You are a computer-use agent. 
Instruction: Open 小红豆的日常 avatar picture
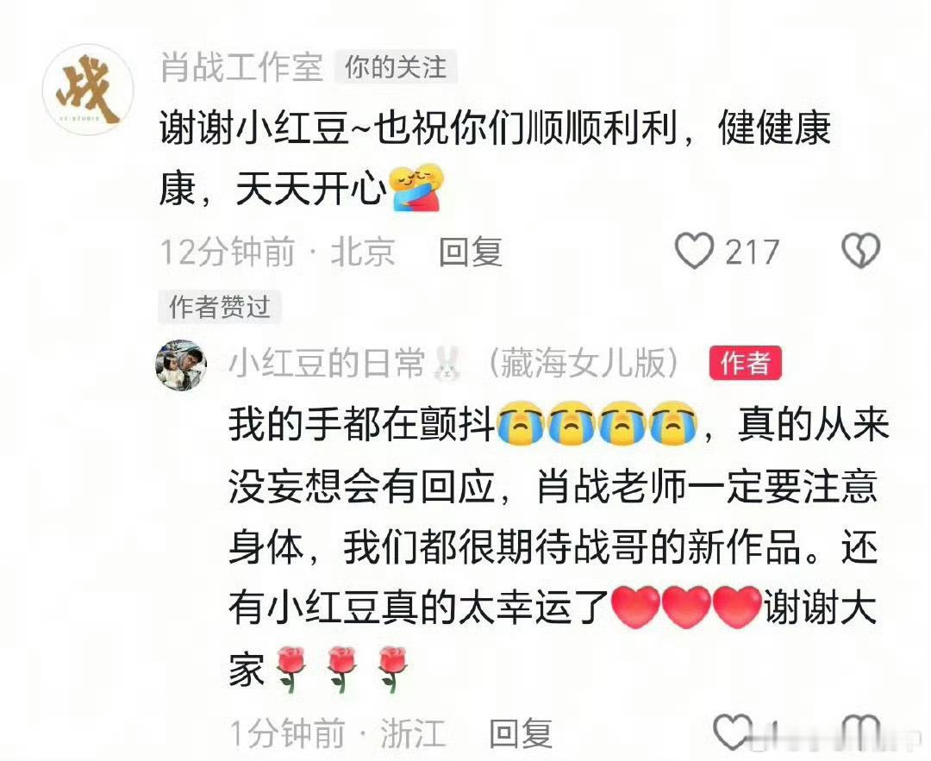pos(181,365)
